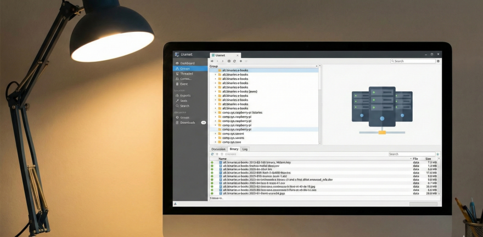Click the top Search input field
The width and height of the screenshot is (483, 237).
point(413,61)
